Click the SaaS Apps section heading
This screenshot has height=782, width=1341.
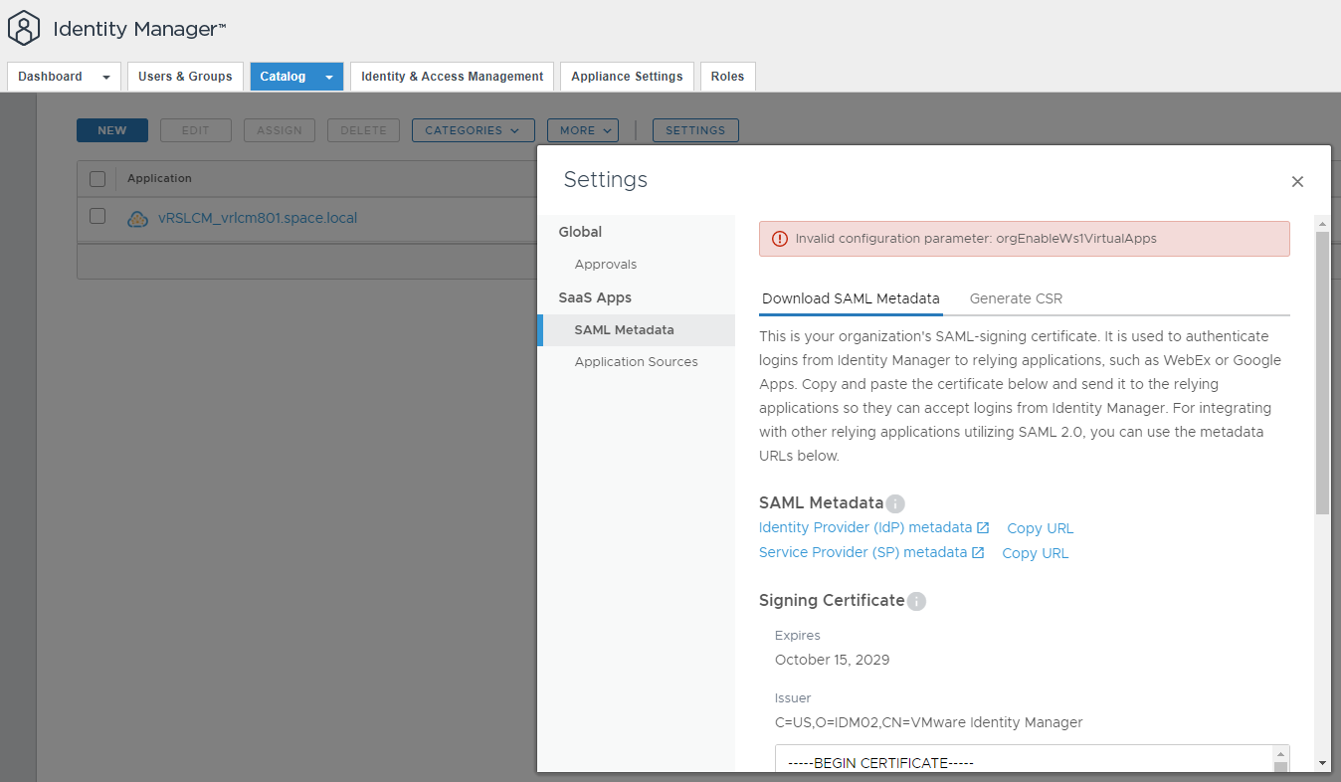tap(595, 297)
